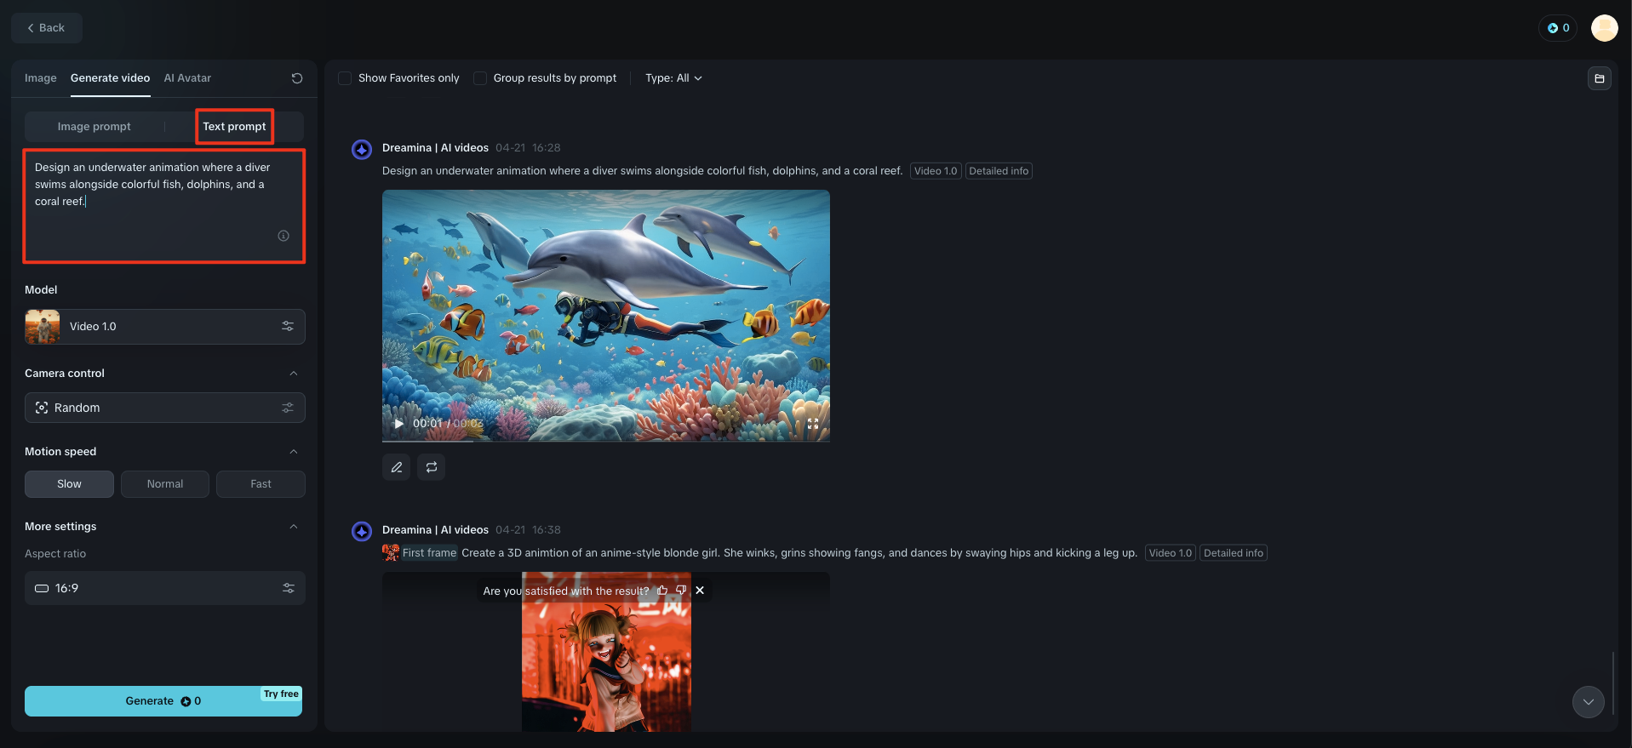Enable Group results by prompt checkbox
The height and width of the screenshot is (748, 1632).
pos(480,78)
